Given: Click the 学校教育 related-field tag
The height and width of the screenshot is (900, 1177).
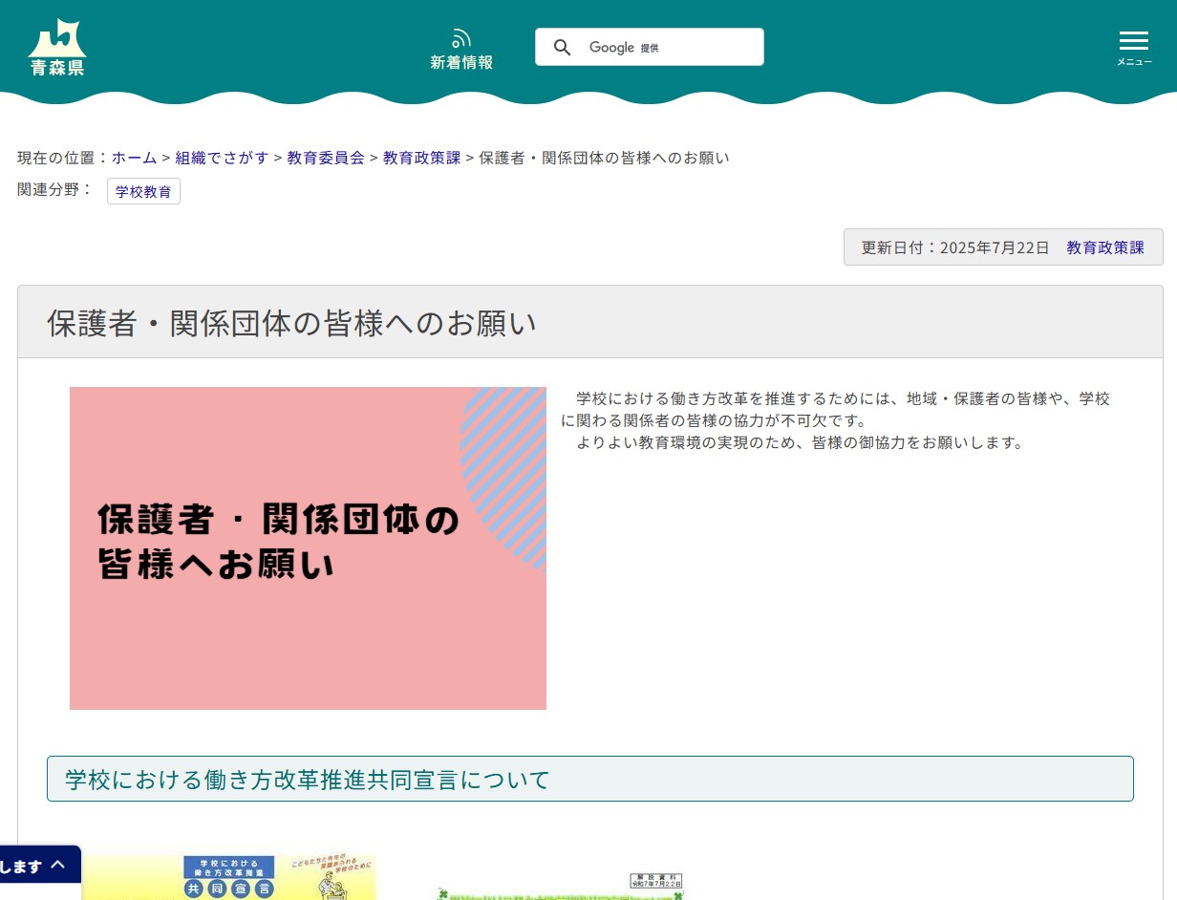Looking at the screenshot, I should [x=143, y=191].
